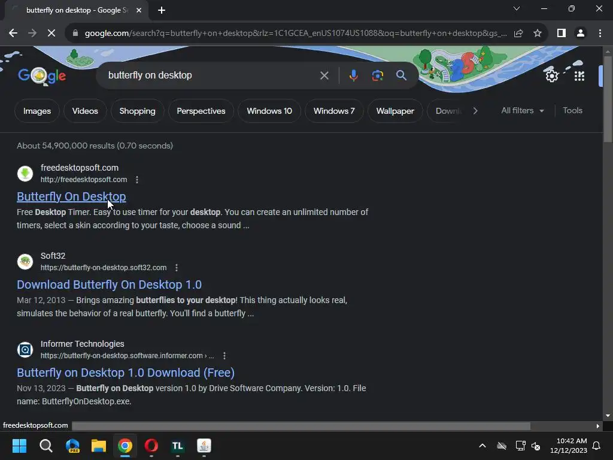Viewport: 613px width, 460px height.
Task: Click the horizontal scrollbar at the bottom
Action: 301,426
